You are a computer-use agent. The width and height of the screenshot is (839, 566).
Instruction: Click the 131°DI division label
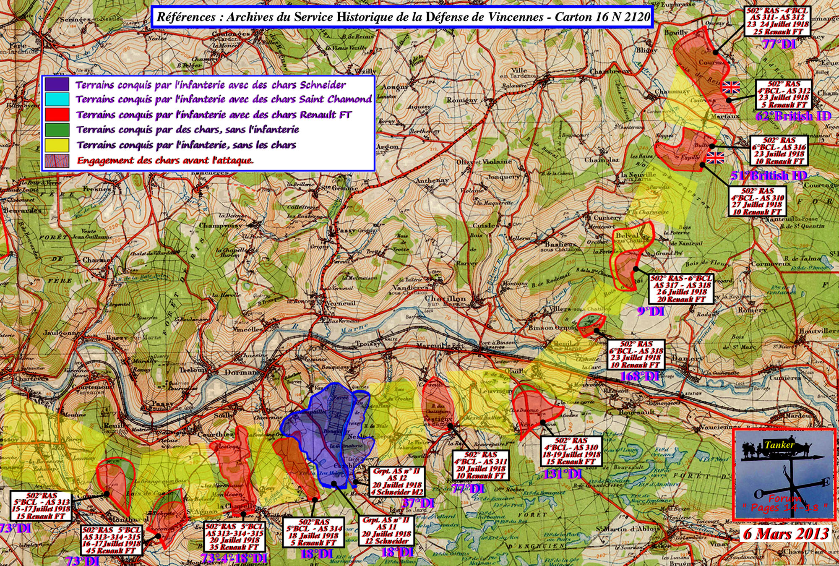(x=562, y=474)
